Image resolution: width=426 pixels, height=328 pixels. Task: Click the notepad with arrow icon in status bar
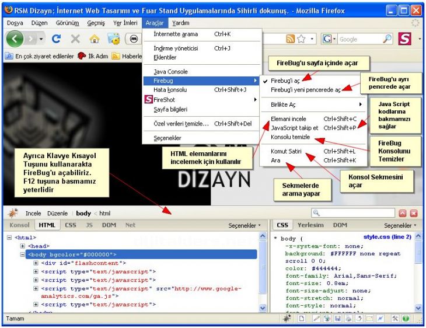coord(359,318)
